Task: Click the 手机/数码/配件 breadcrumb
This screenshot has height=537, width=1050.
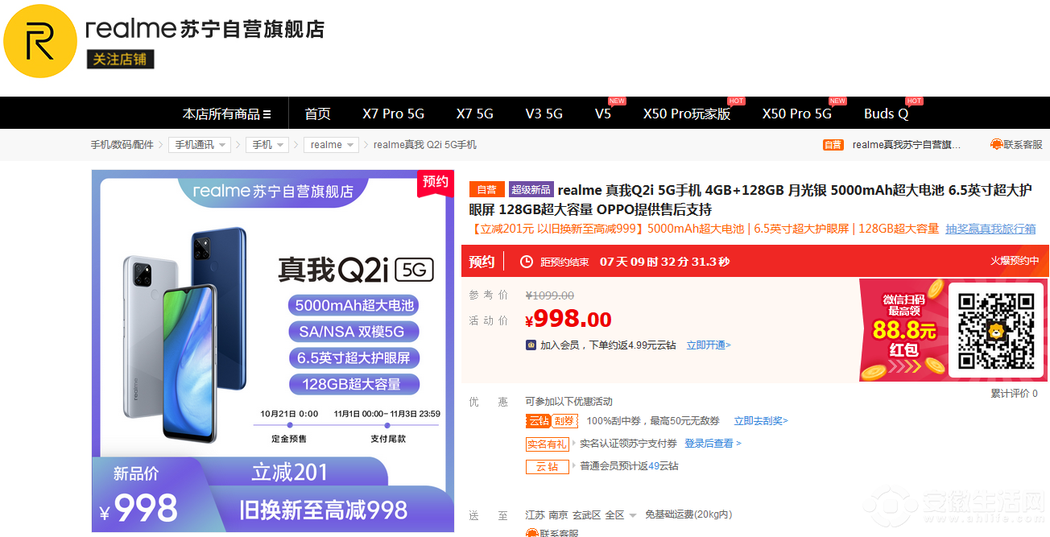Action: (122, 145)
